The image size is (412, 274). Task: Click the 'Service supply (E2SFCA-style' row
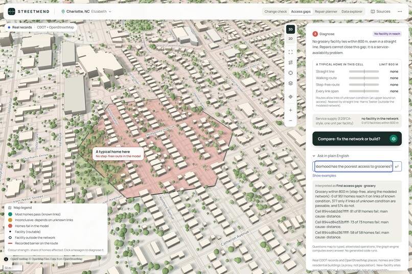357,120
